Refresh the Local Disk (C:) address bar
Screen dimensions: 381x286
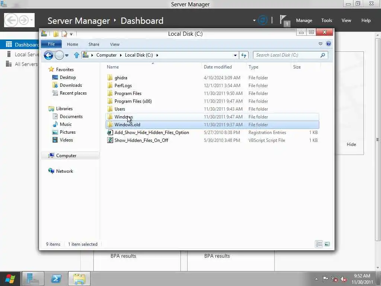244,55
